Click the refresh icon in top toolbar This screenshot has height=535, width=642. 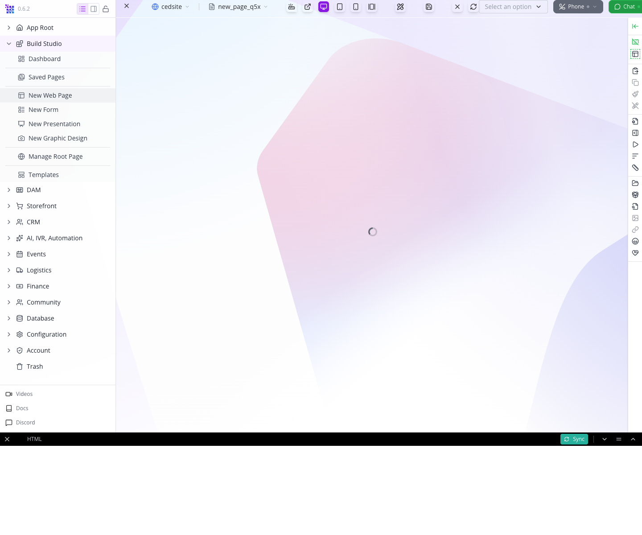[473, 7]
